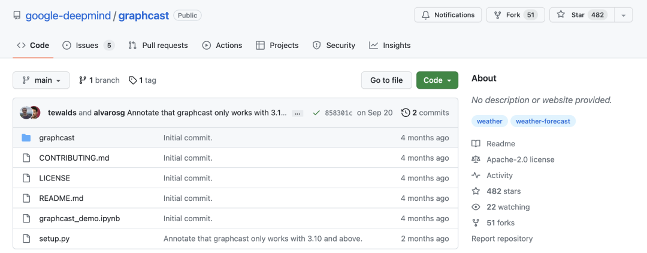
Task: Click the Issues count badge 5
Action: coord(109,46)
